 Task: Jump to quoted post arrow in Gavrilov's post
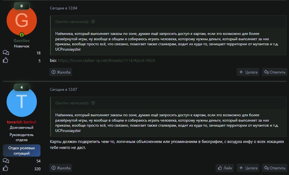pyautogui.click(x=93, y=22)
